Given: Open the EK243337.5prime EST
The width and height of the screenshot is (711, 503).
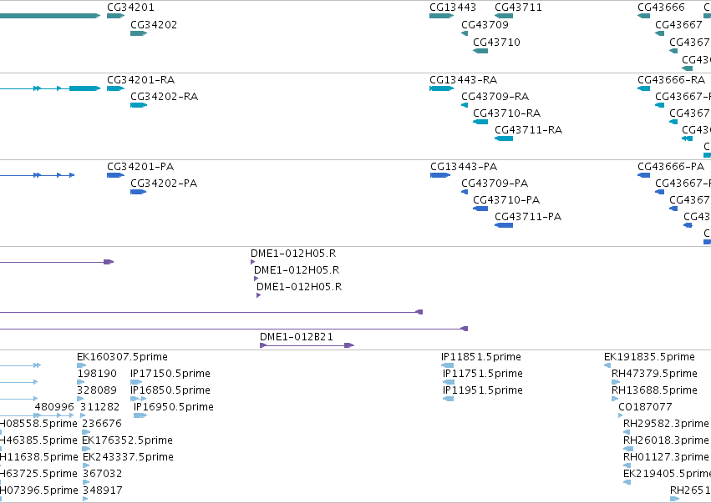Looking at the screenshot, I should tap(86, 465).
